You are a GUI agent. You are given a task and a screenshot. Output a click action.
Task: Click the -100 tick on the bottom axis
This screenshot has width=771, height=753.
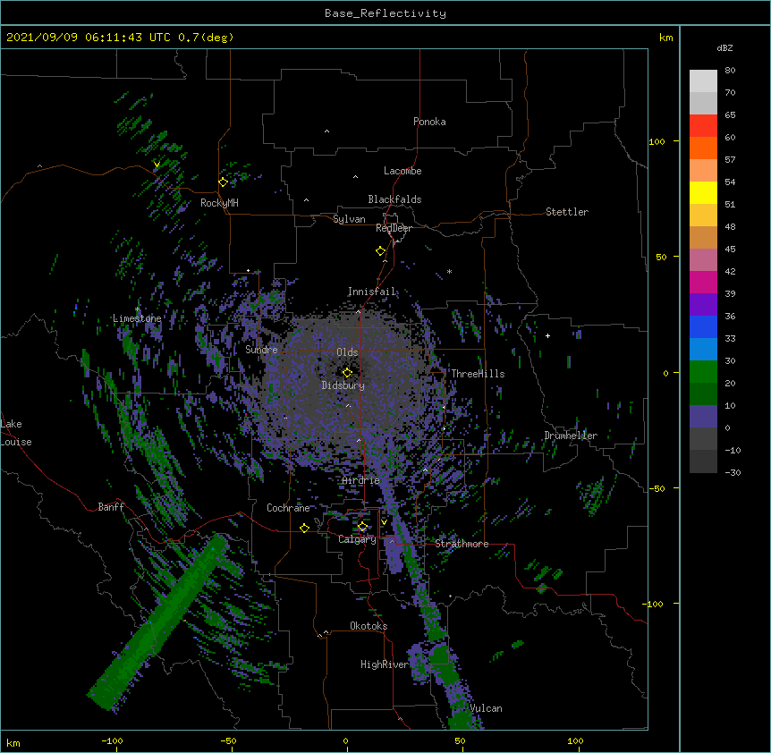pyautogui.click(x=112, y=740)
